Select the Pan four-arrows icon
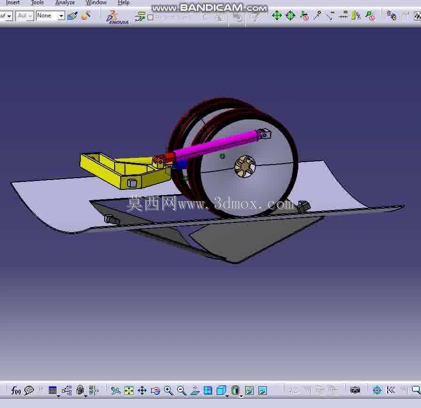The width and height of the screenshot is (421, 408). (142, 390)
